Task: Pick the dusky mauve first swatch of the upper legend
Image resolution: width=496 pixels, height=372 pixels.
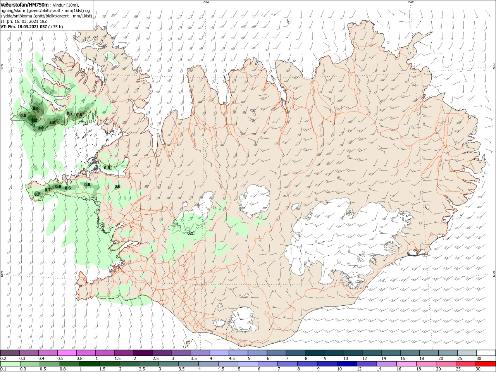Action: [10, 353]
